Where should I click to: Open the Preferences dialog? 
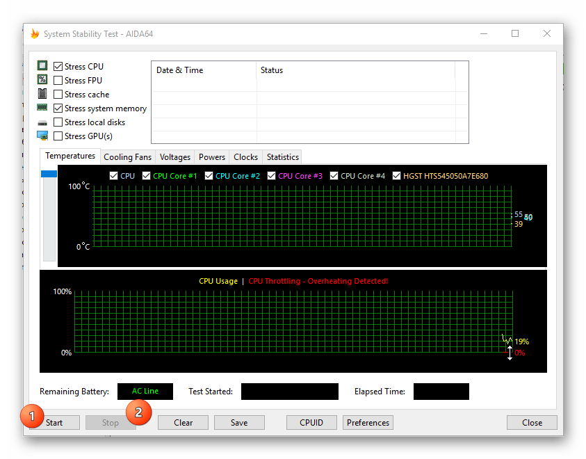pos(368,422)
